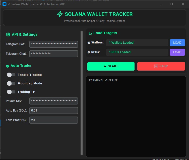Click the settings panel vertical scrollbar
189x160 pixels.
82,93
